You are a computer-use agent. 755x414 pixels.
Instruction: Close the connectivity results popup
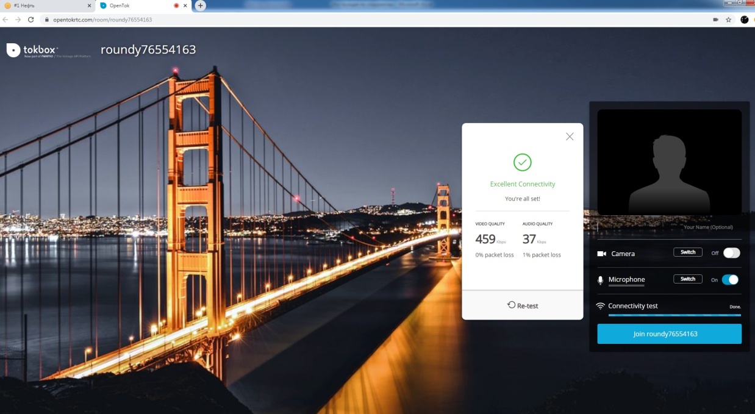tap(570, 137)
